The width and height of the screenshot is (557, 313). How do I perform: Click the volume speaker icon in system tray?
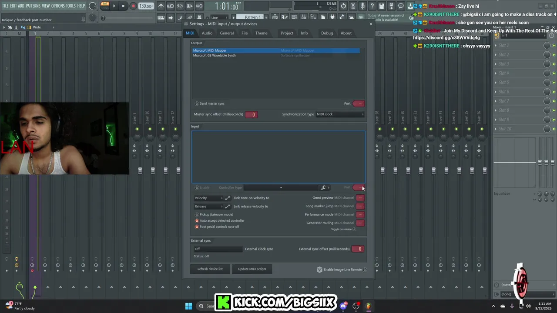[528, 306]
